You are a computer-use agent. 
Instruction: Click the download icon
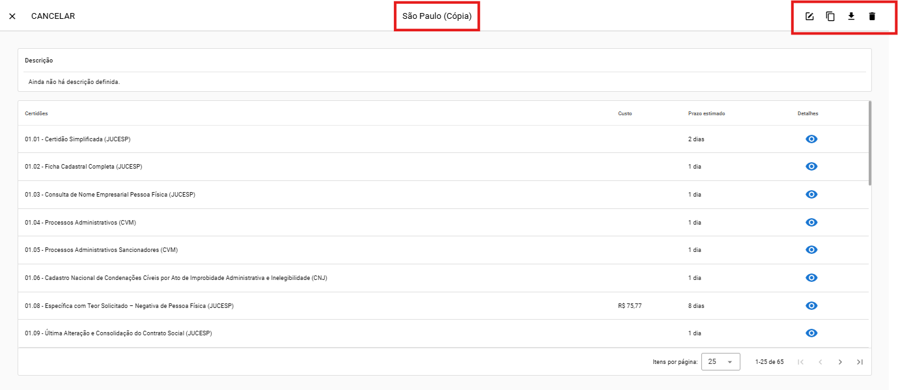tap(851, 16)
